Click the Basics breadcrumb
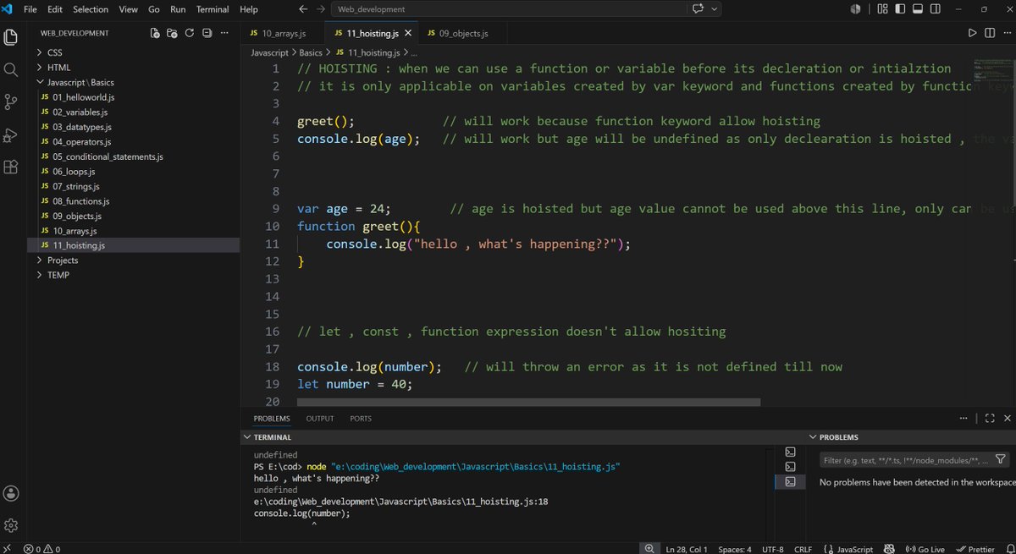 (311, 52)
